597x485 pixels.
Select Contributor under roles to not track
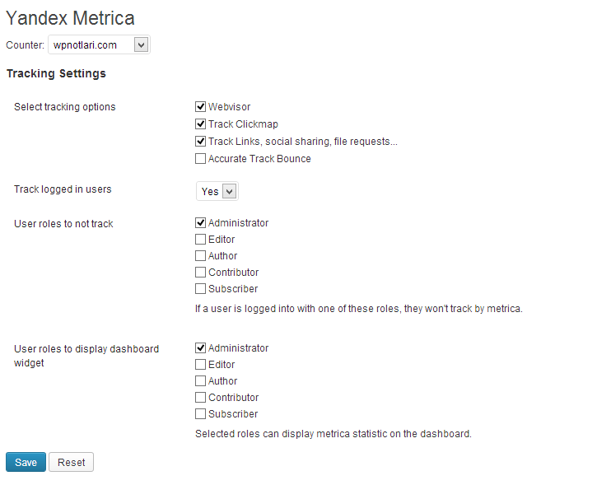[x=200, y=273]
